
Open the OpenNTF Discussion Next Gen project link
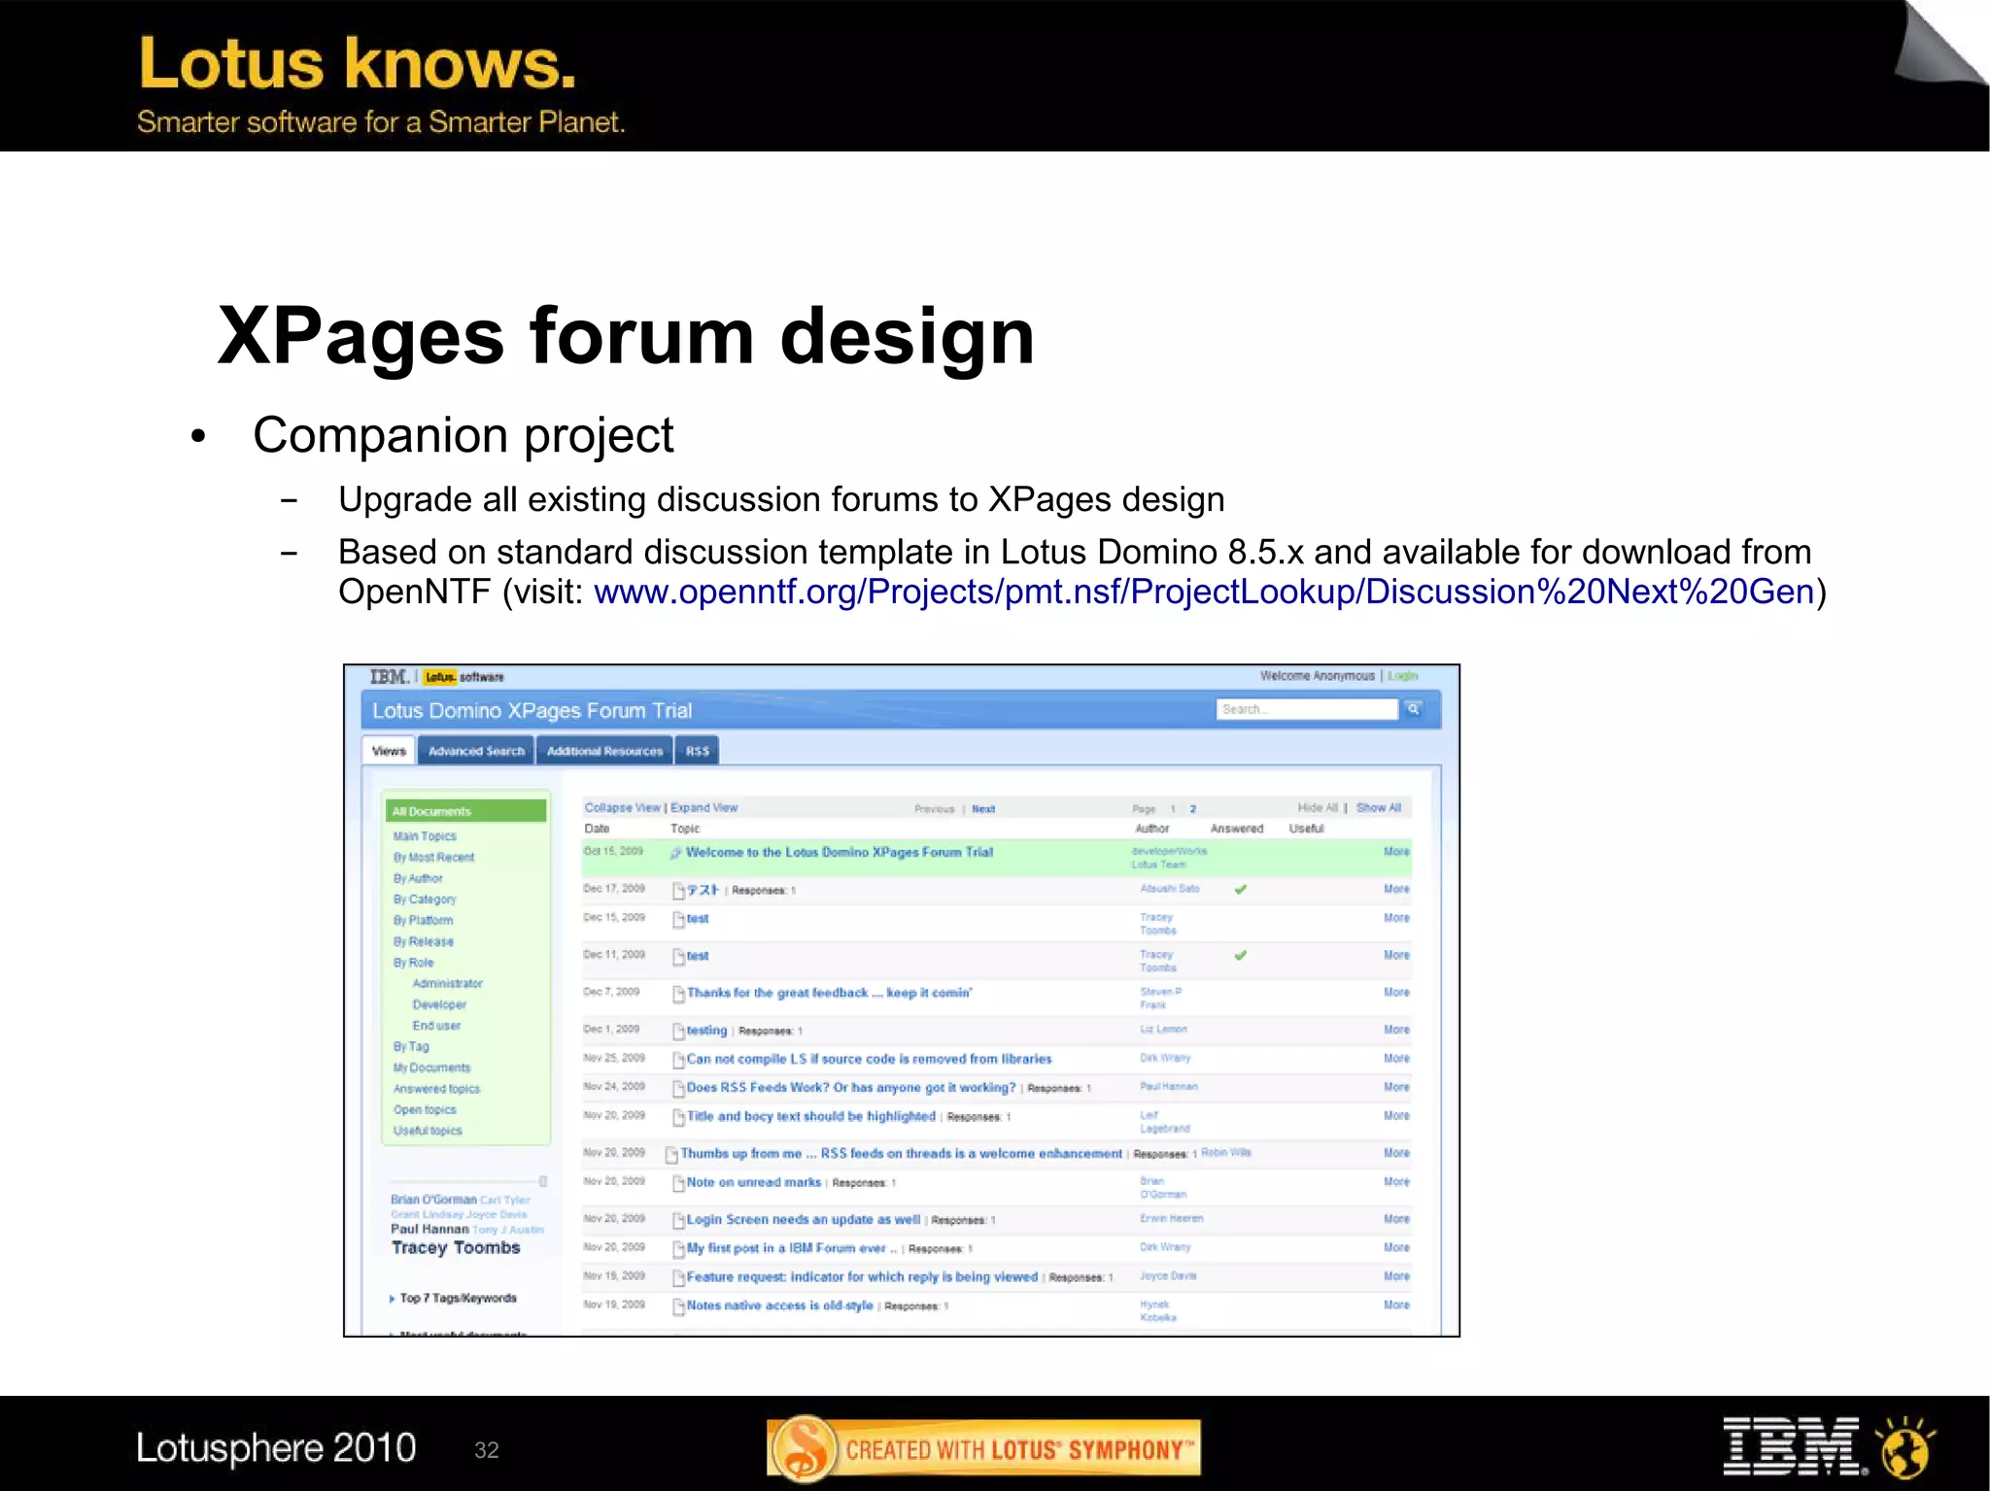(x=1204, y=592)
